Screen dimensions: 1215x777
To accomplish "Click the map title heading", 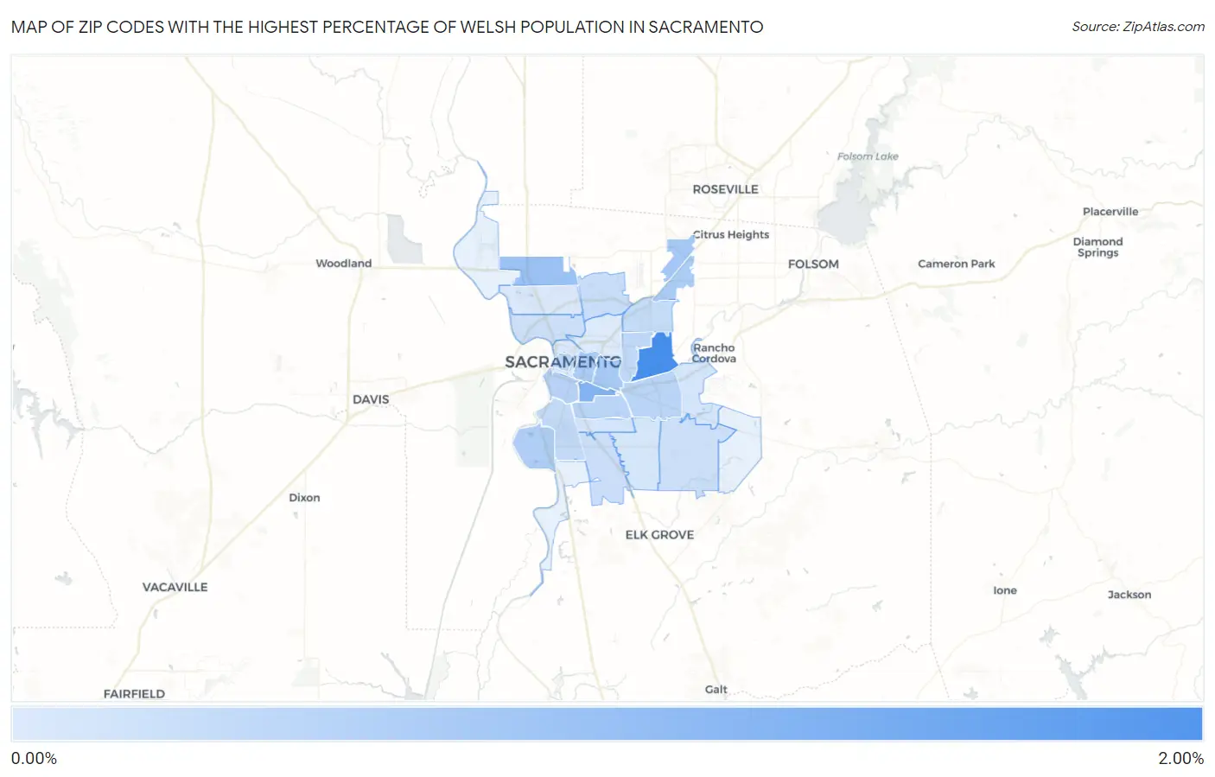I will [x=387, y=27].
